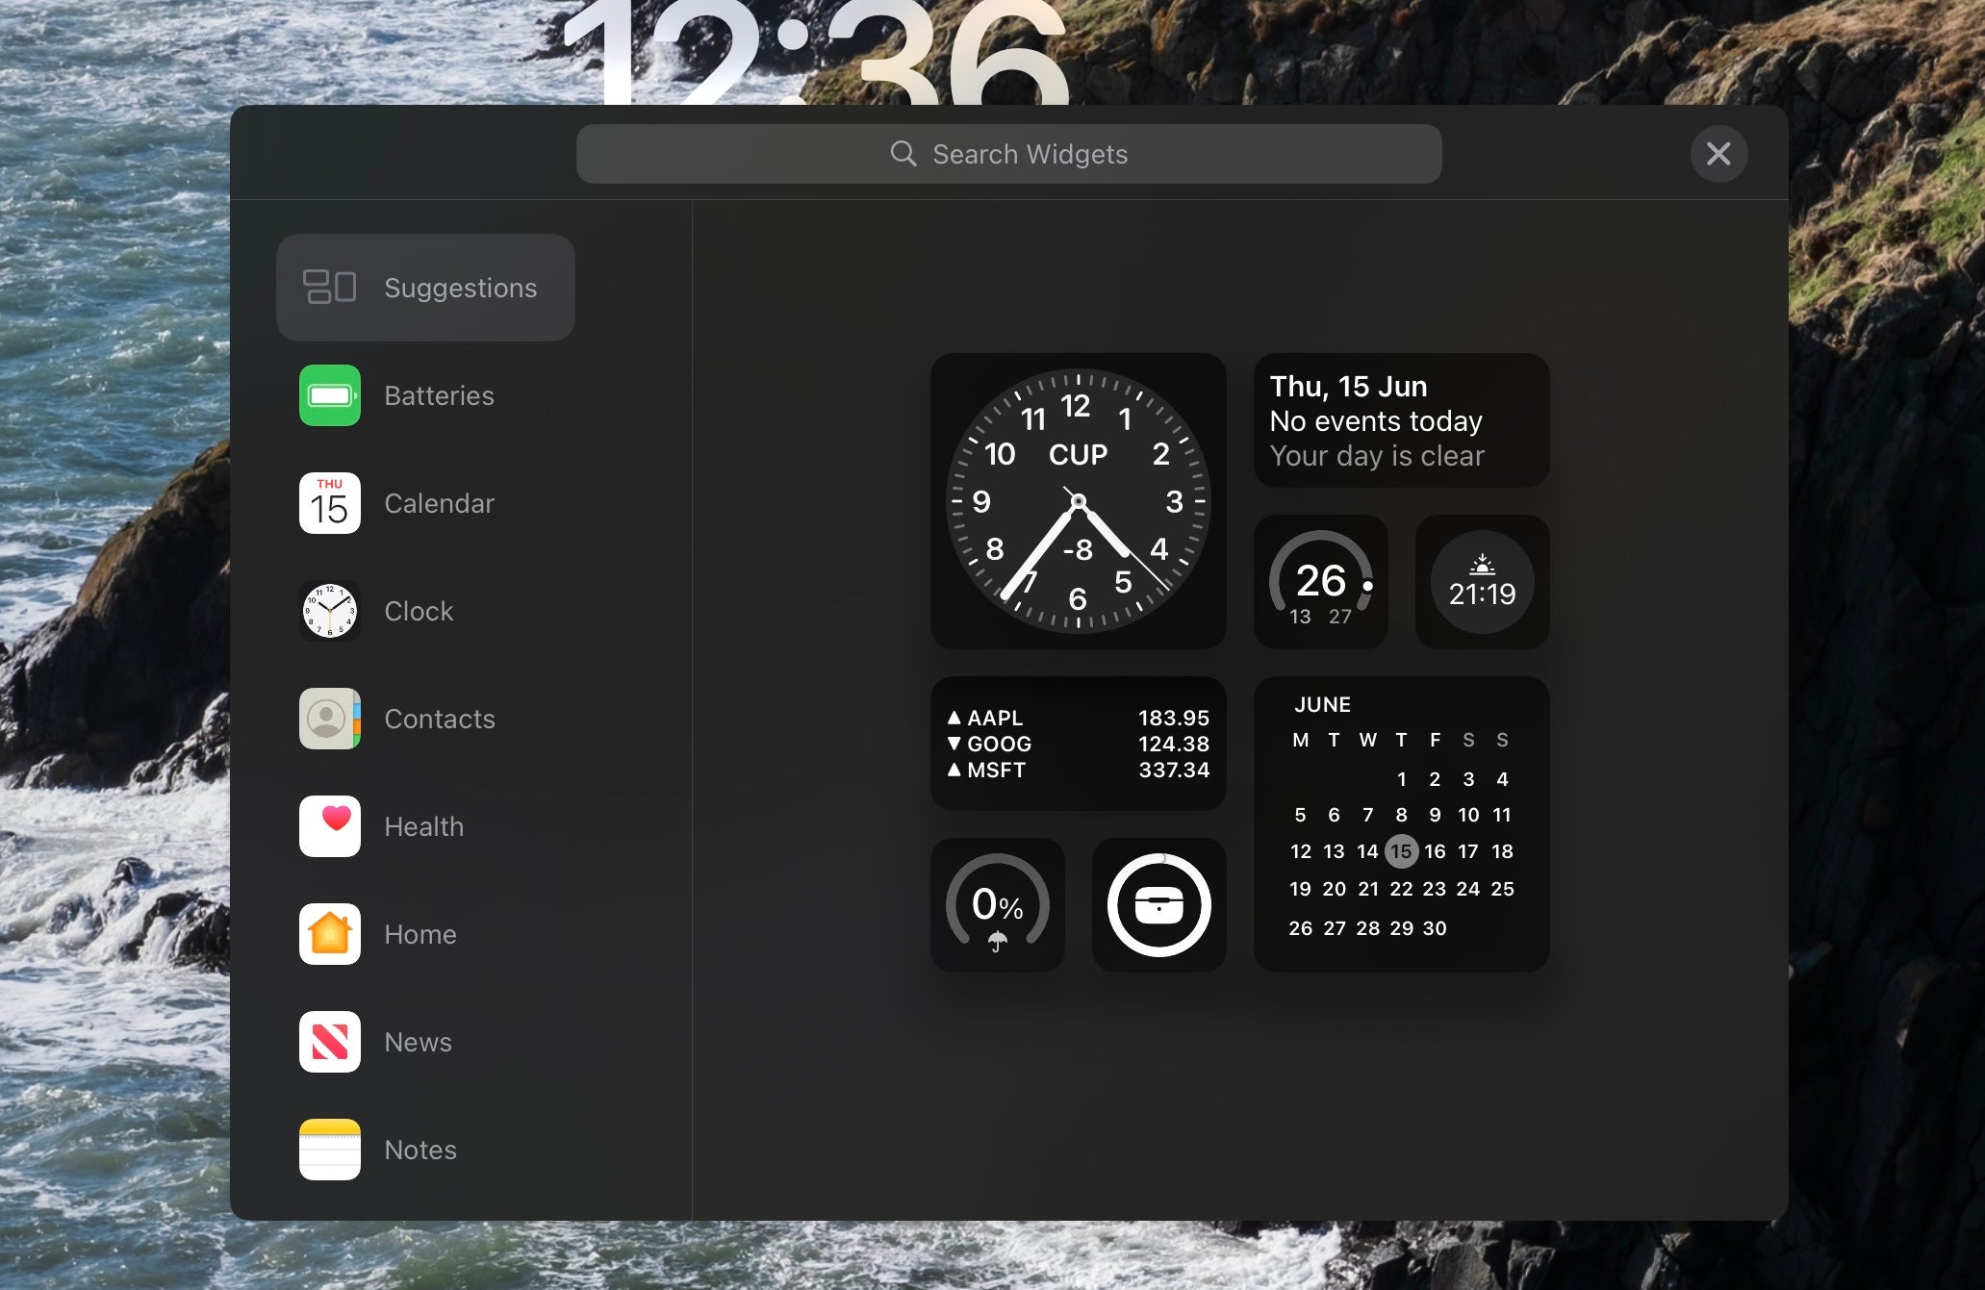Click the 'Thu, 15 Jun' date text
This screenshot has height=1290, width=1985.
click(1348, 387)
